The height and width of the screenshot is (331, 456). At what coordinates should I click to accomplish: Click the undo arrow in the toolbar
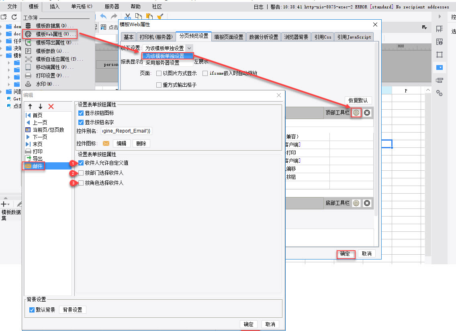pyautogui.click(x=103, y=16)
